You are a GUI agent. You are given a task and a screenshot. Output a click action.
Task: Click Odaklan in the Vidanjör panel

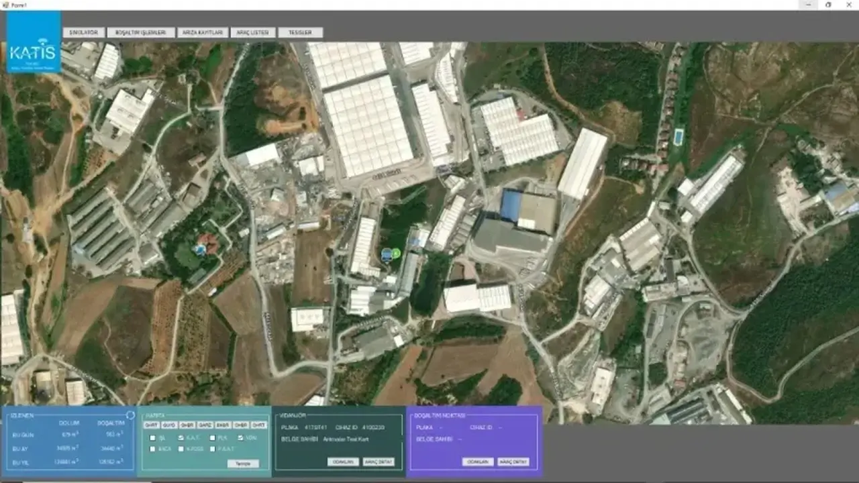(x=343, y=462)
